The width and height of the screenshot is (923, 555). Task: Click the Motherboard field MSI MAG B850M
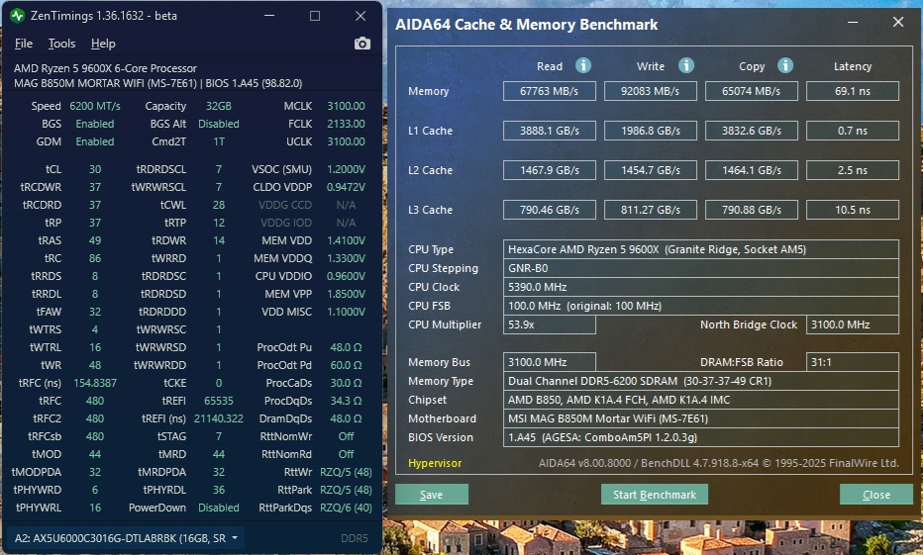700,418
